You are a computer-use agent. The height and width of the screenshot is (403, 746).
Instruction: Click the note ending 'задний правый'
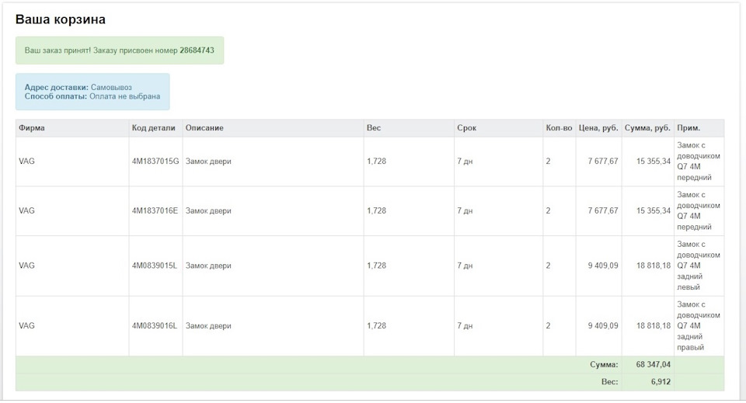click(699, 326)
